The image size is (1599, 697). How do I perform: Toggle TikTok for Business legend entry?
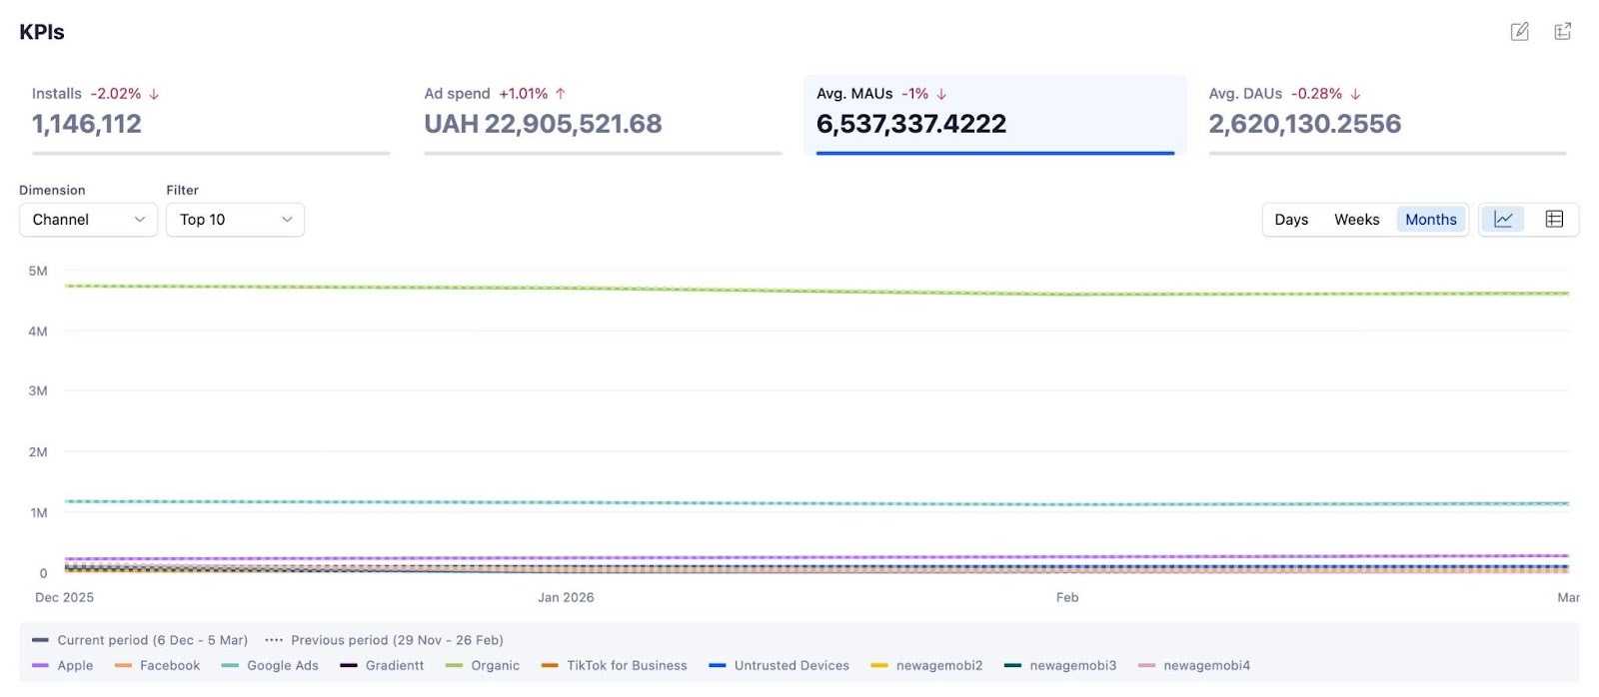[614, 665]
